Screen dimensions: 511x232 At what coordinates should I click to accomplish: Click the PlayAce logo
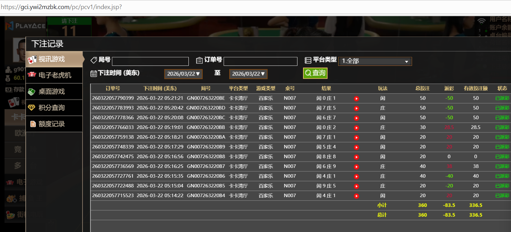[x=25, y=26]
